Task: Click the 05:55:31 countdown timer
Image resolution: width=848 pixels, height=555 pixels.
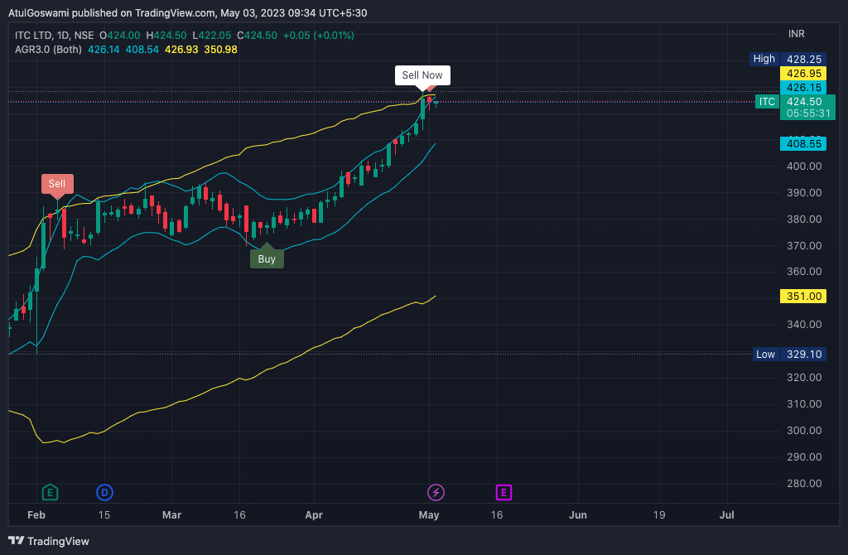Action: click(808, 113)
